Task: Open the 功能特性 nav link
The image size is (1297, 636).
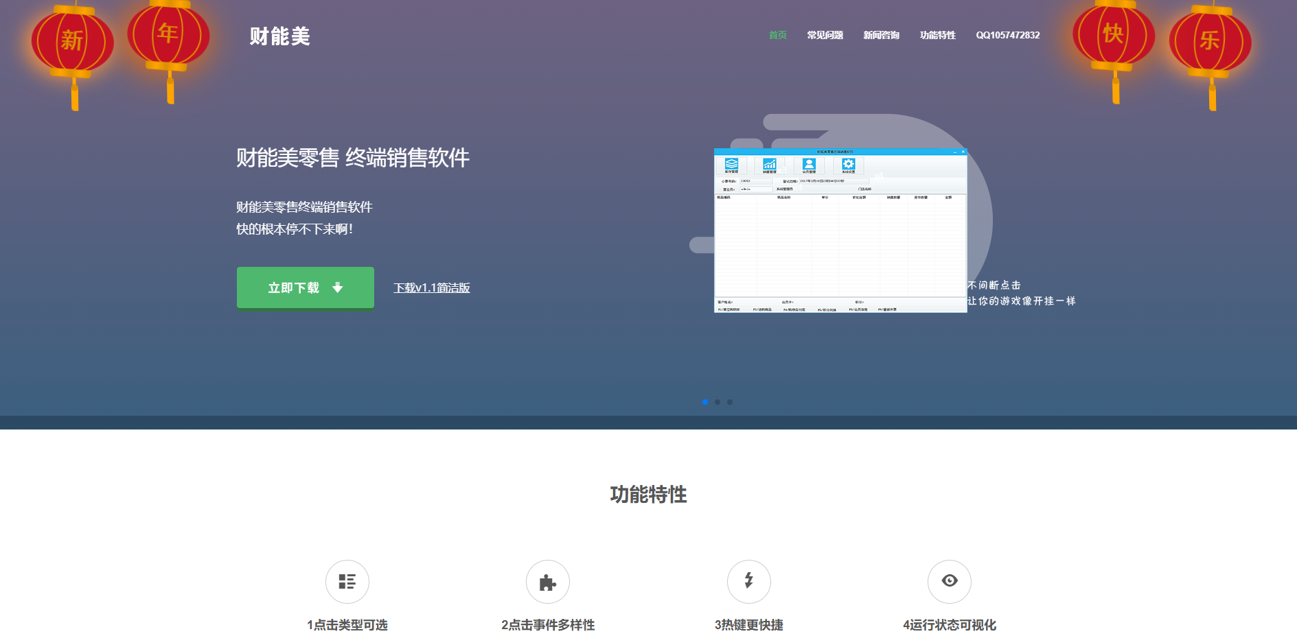Action: coord(937,35)
